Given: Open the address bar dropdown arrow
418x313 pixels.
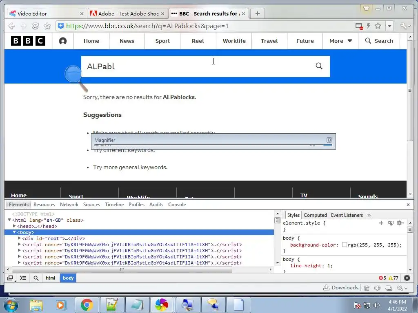Looking at the screenshot, I should tap(389, 26).
